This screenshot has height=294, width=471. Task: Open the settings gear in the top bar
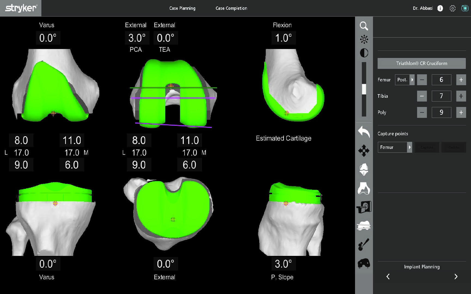[x=452, y=8]
